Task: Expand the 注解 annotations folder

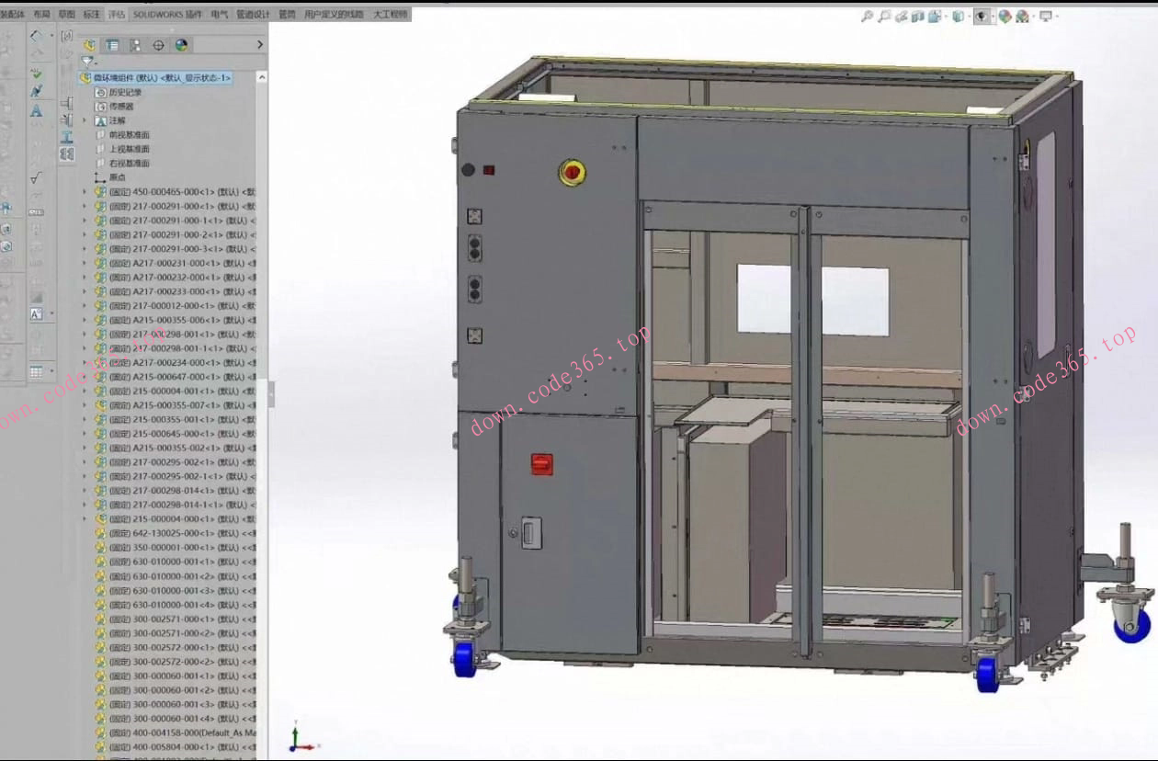Action: coord(85,120)
